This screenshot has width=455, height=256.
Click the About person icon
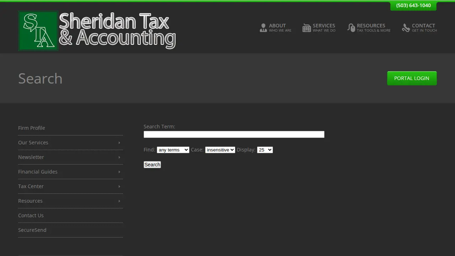(263, 28)
